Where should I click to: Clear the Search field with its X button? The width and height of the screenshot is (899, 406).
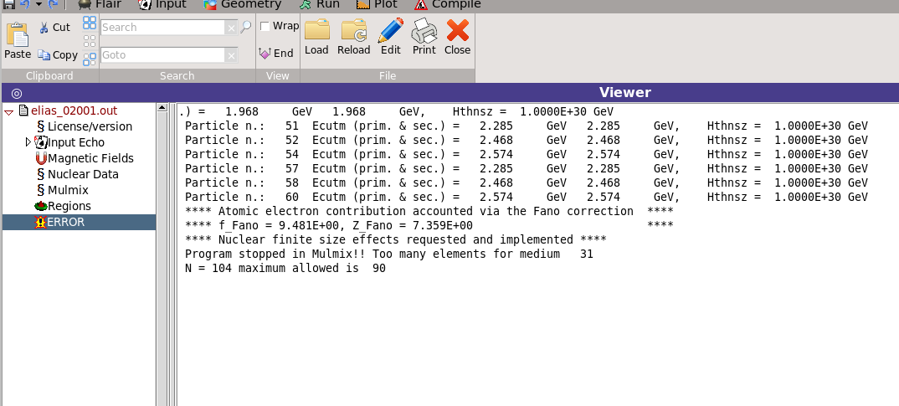(x=231, y=28)
